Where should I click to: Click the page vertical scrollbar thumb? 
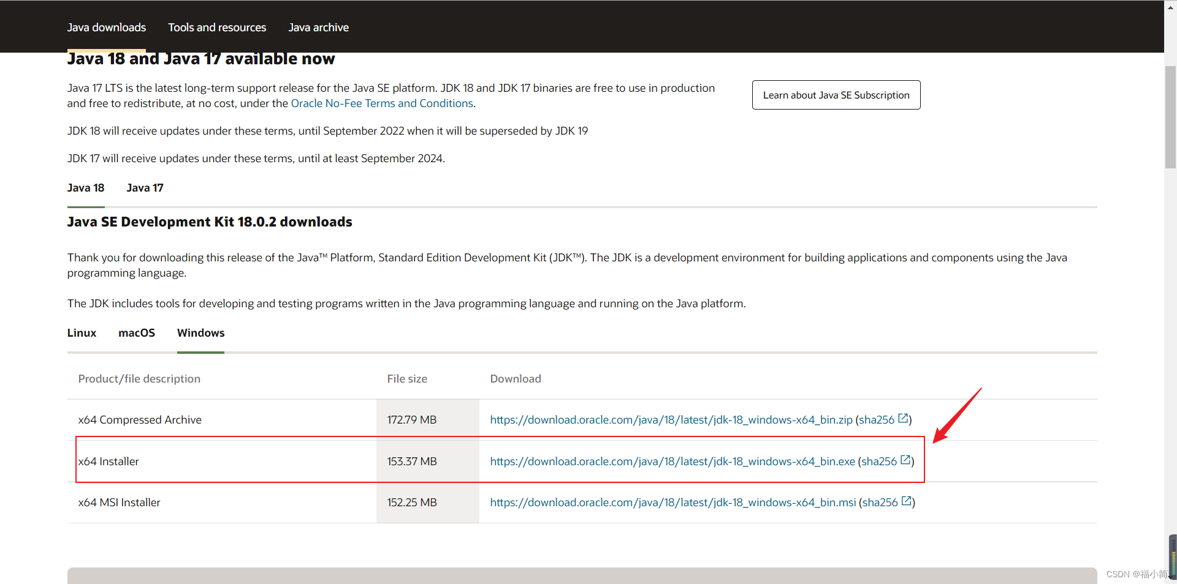(1170, 116)
